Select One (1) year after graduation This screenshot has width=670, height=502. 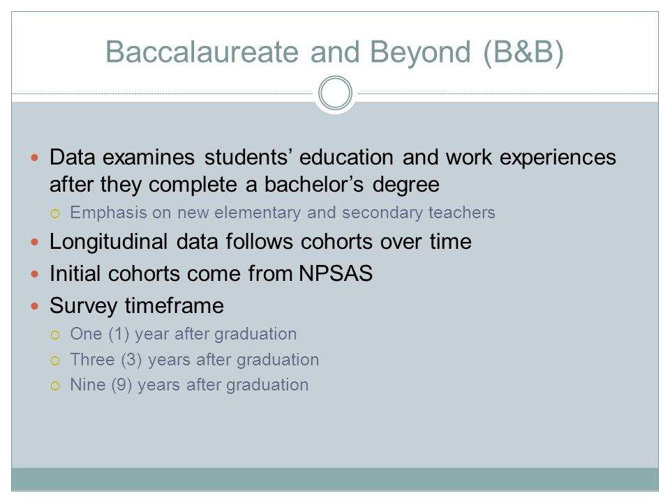pyautogui.click(x=184, y=334)
